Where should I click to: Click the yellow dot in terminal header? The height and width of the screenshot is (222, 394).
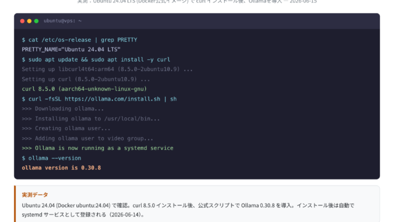click(x=29, y=21)
